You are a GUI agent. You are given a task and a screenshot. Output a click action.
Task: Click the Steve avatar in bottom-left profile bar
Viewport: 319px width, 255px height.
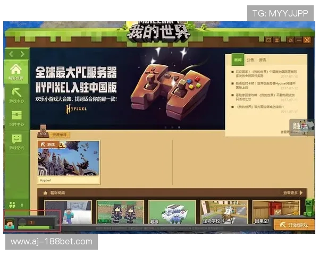[x=10, y=224]
